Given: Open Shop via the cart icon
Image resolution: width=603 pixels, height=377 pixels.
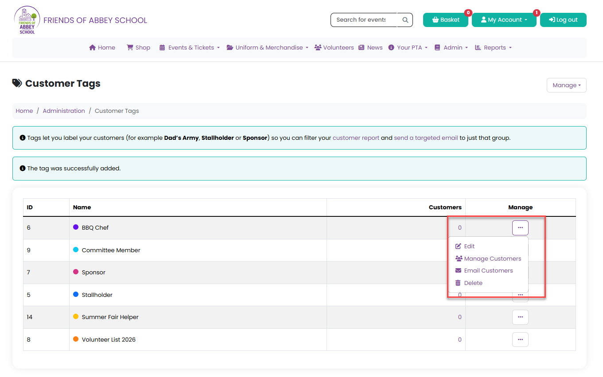Looking at the screenshot, I should tap(138, 48).
